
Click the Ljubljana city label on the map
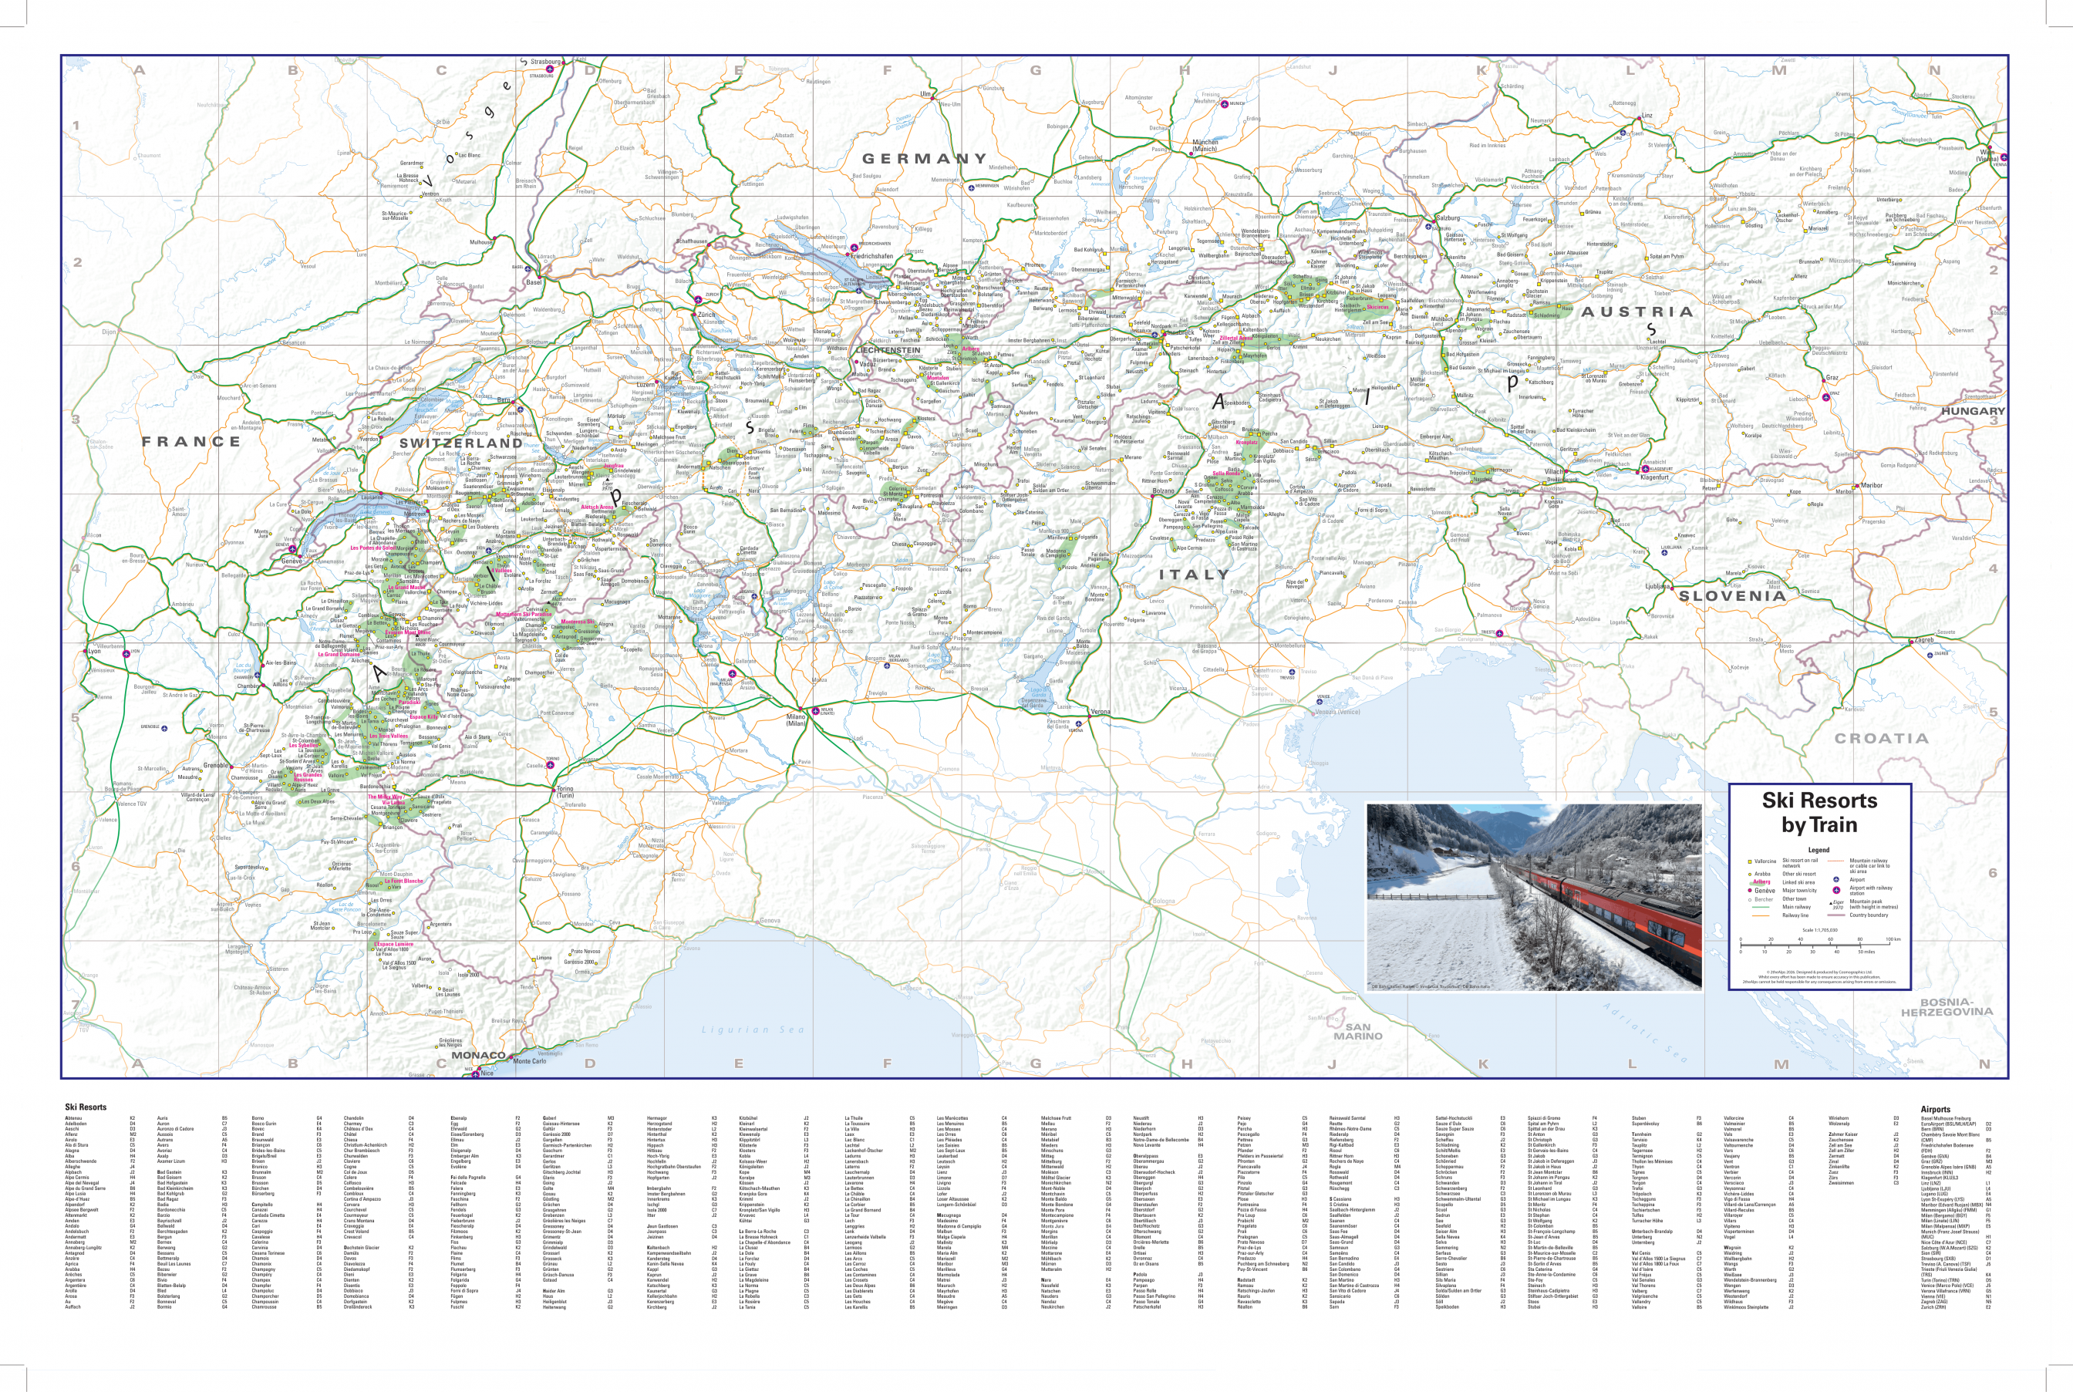coord(1657,587)
